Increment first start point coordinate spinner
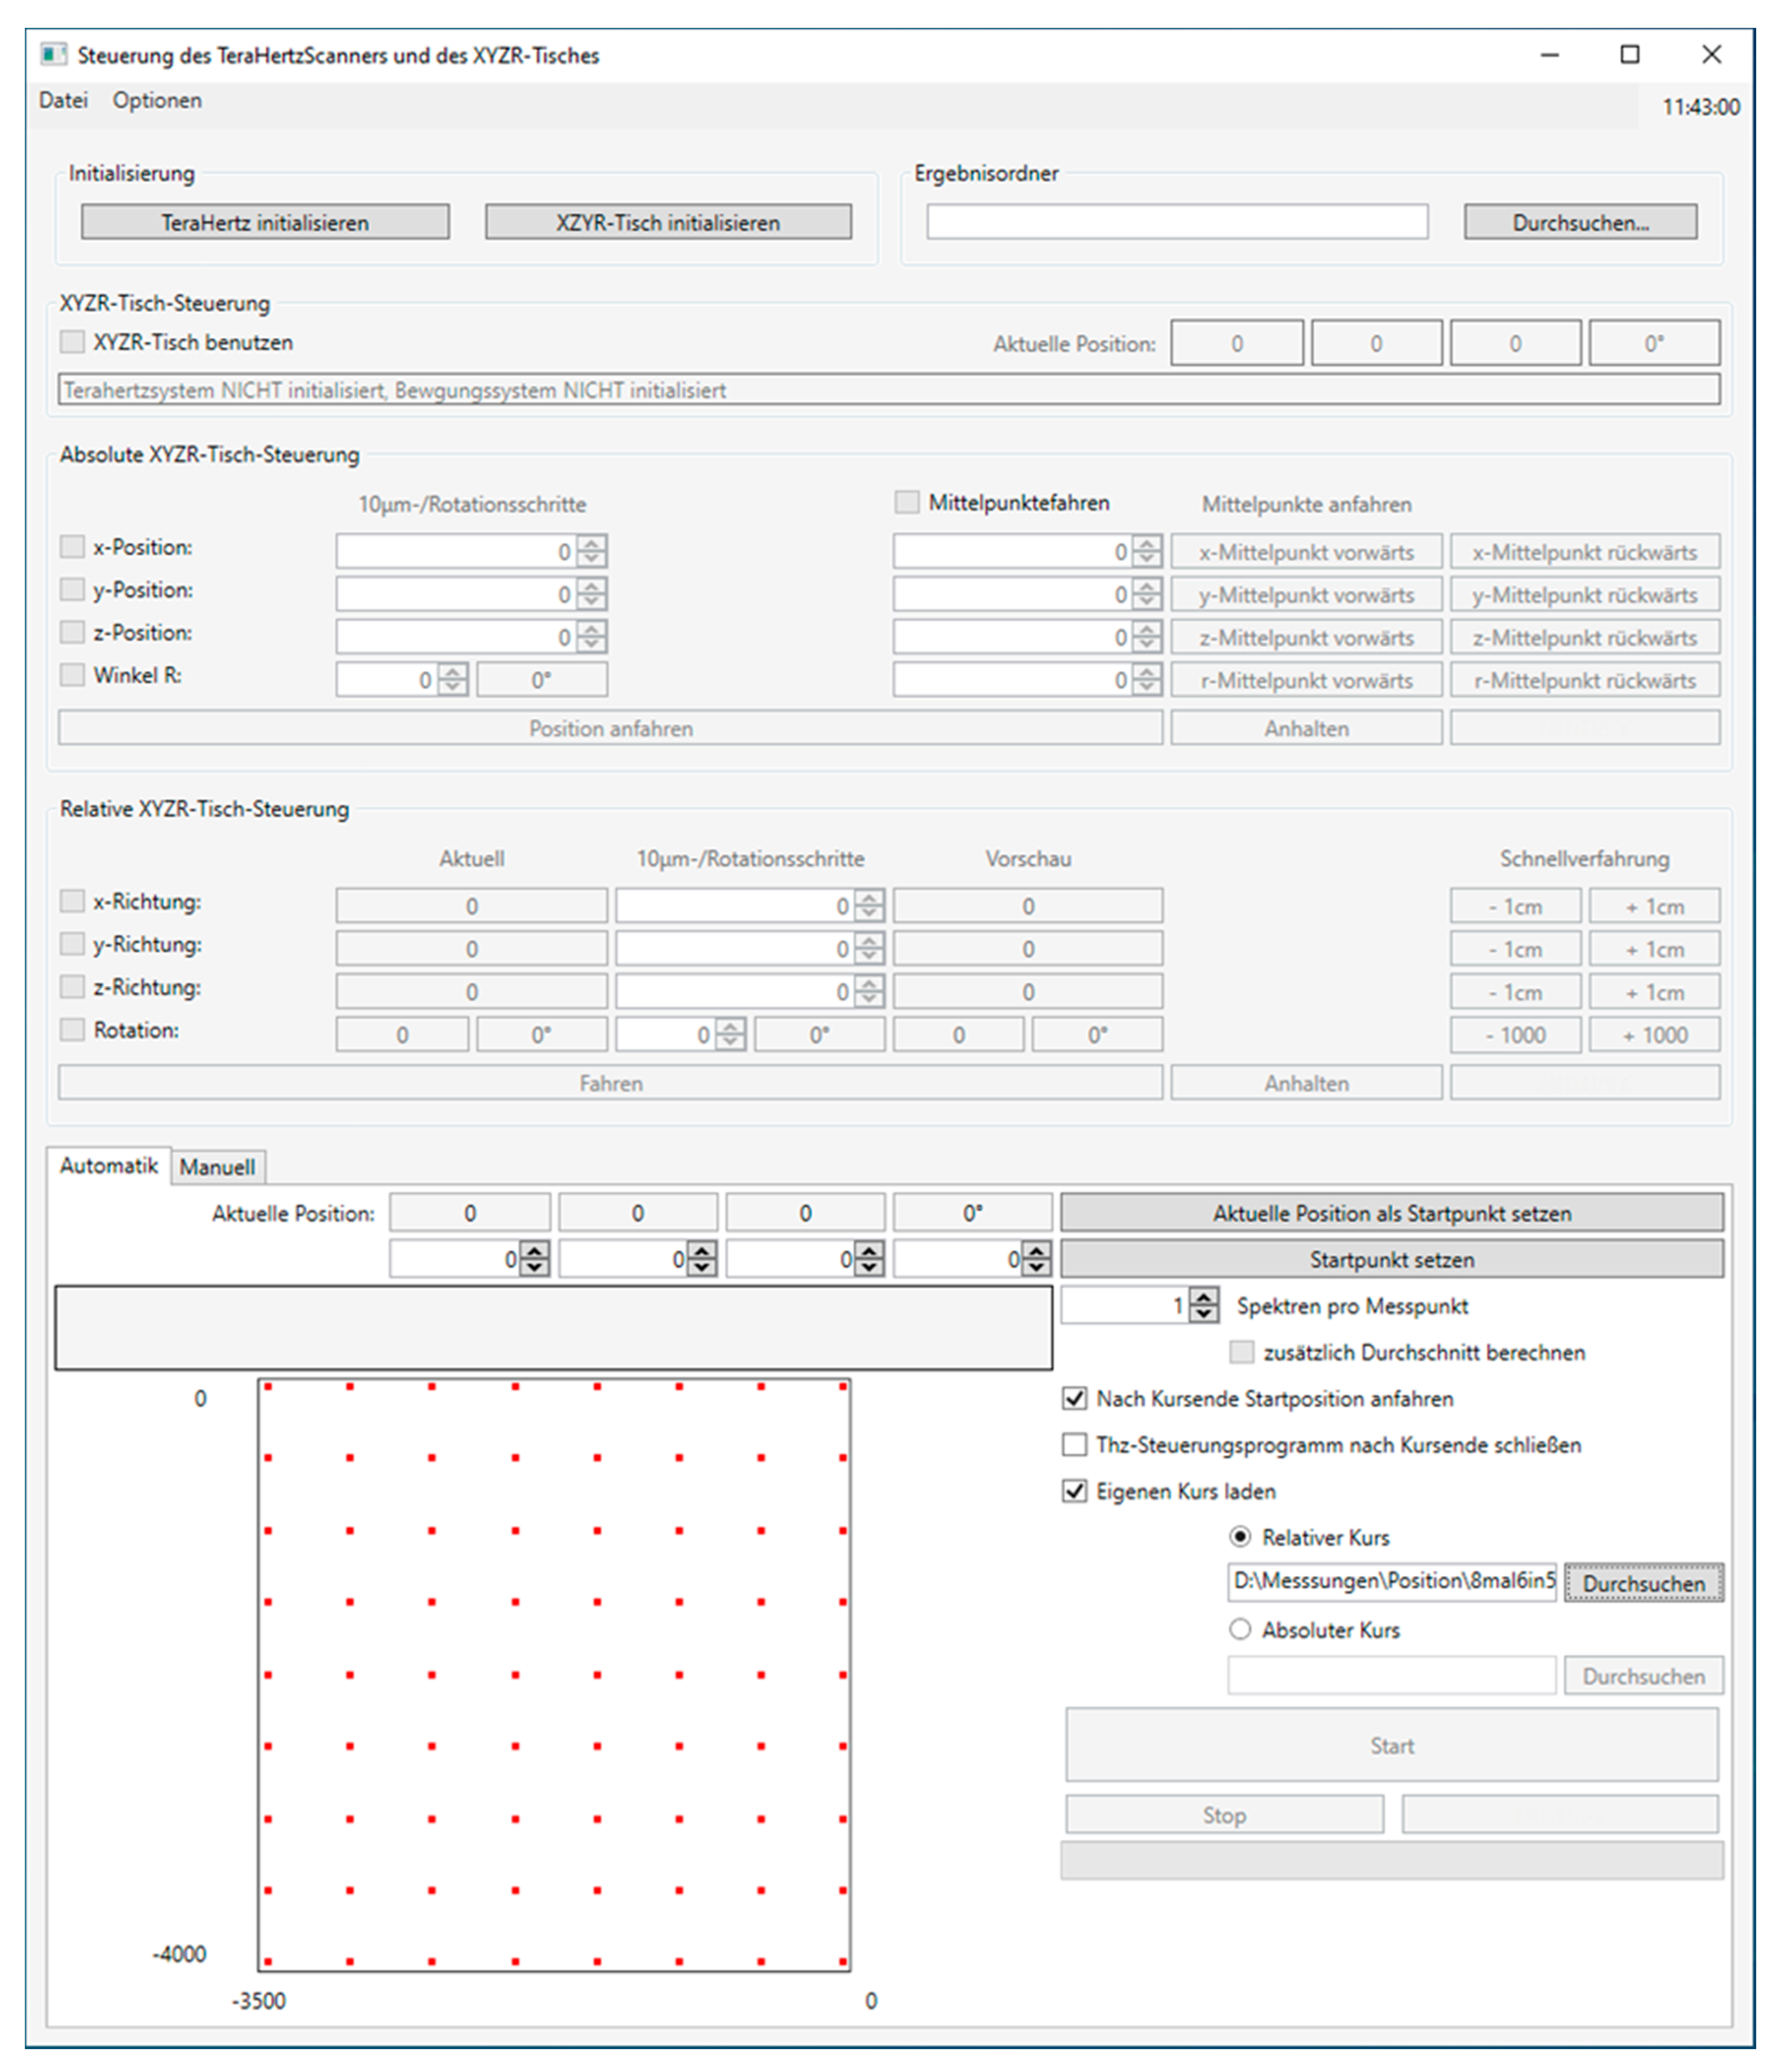1780x2072 pixels. [x=535, y=1251]
